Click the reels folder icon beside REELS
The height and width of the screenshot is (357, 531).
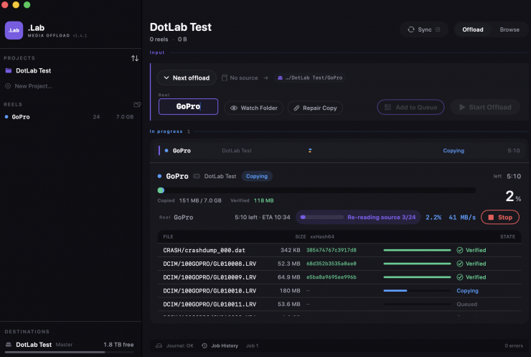pos(137,104)
